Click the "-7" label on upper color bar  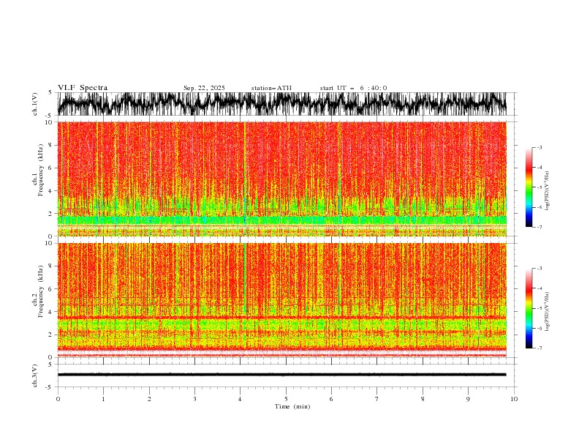coord(540,227)
